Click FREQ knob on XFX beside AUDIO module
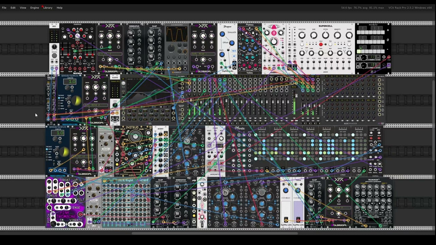Image resolution: width=436 pixels, height=245 pixels. (96, 87)
